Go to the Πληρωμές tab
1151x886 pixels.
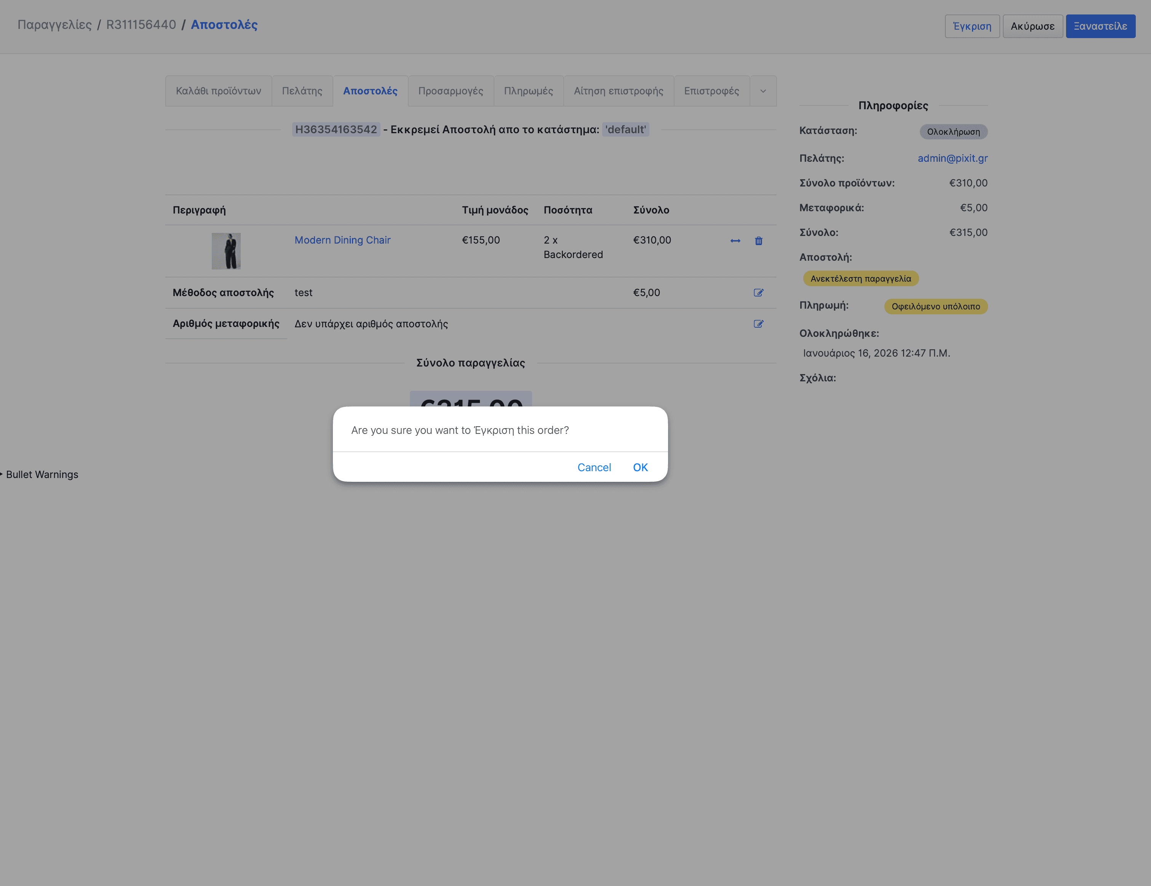point(528,91)
